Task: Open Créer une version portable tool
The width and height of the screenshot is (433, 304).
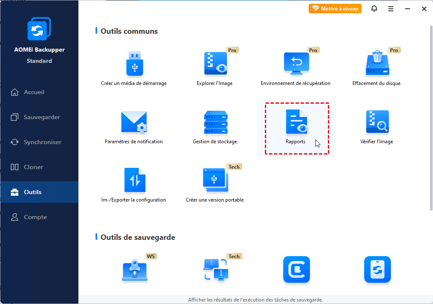Action: click(x=215, y=185)
